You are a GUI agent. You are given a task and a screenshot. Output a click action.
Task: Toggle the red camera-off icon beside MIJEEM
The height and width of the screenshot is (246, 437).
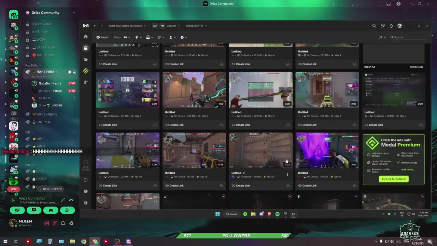point(46,223)
